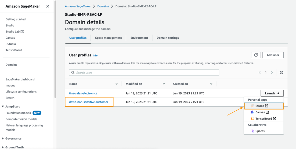Open the Environment tab

139,38
